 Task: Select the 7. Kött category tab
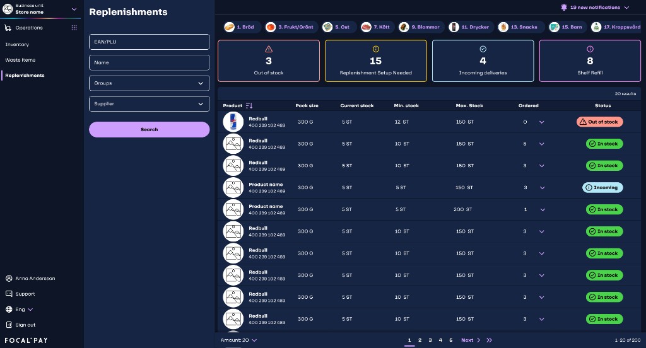(377, 27)
